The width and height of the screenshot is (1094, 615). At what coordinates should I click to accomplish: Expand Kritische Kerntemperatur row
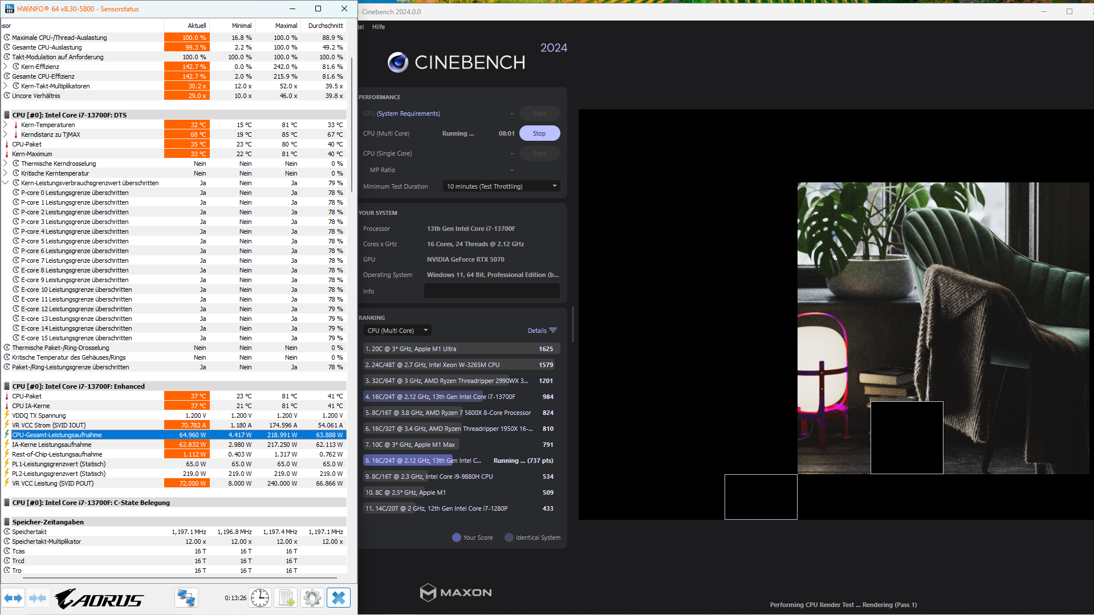(5, 173)
